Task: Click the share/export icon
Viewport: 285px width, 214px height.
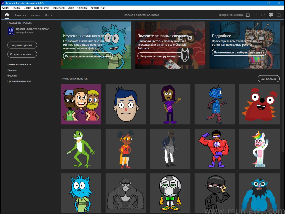Action: point(279,15)
